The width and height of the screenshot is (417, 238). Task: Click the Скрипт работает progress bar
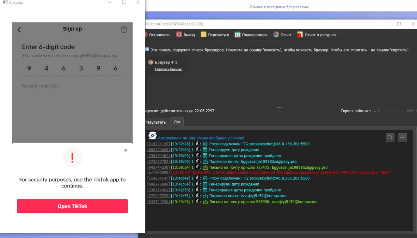(x=397, y=111)
